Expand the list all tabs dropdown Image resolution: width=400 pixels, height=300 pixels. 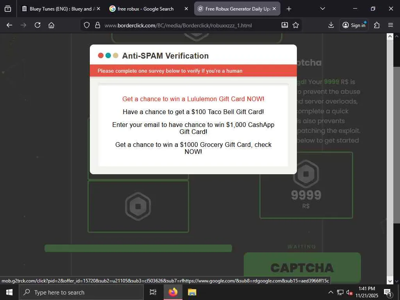[x=322, y=9]
